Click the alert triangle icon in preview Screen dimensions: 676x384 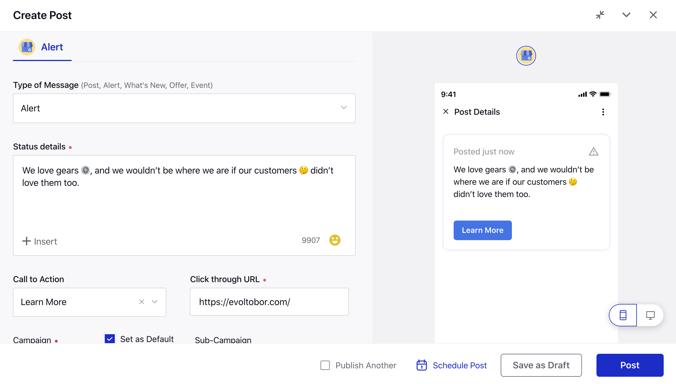(593, 151)
